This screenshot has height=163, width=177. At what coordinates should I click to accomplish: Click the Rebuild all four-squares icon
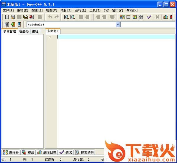click(141, 17)
